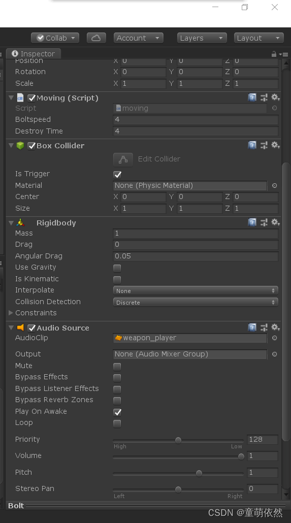Open object picker for AudioClip field

[274, 338]
